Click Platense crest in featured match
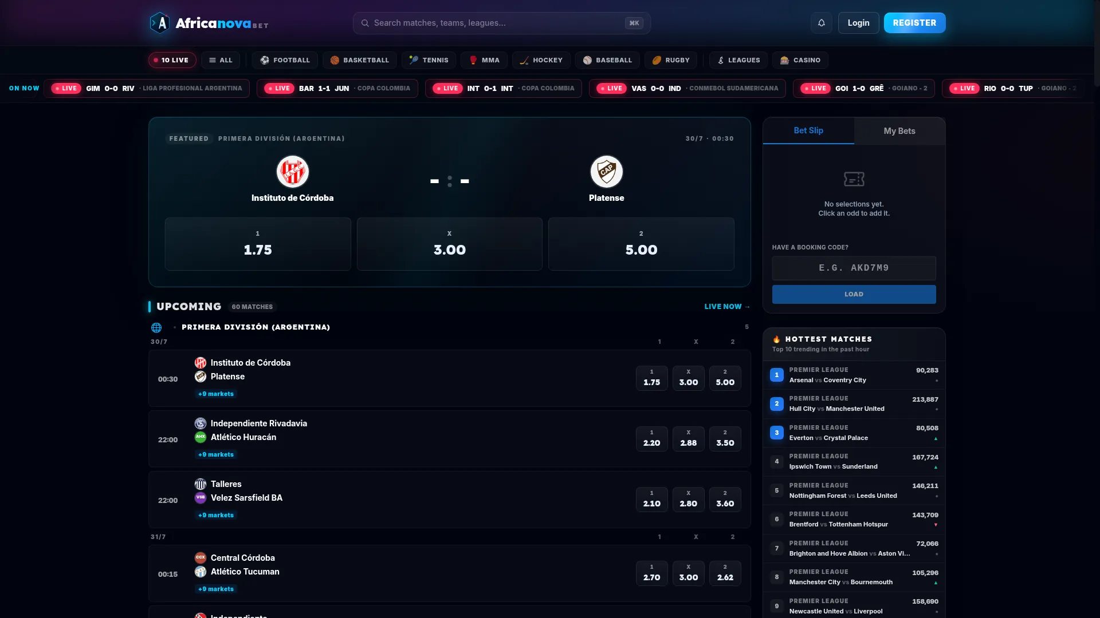Image resolution: width=1100 pixels, height=618 pixels. 607,172
